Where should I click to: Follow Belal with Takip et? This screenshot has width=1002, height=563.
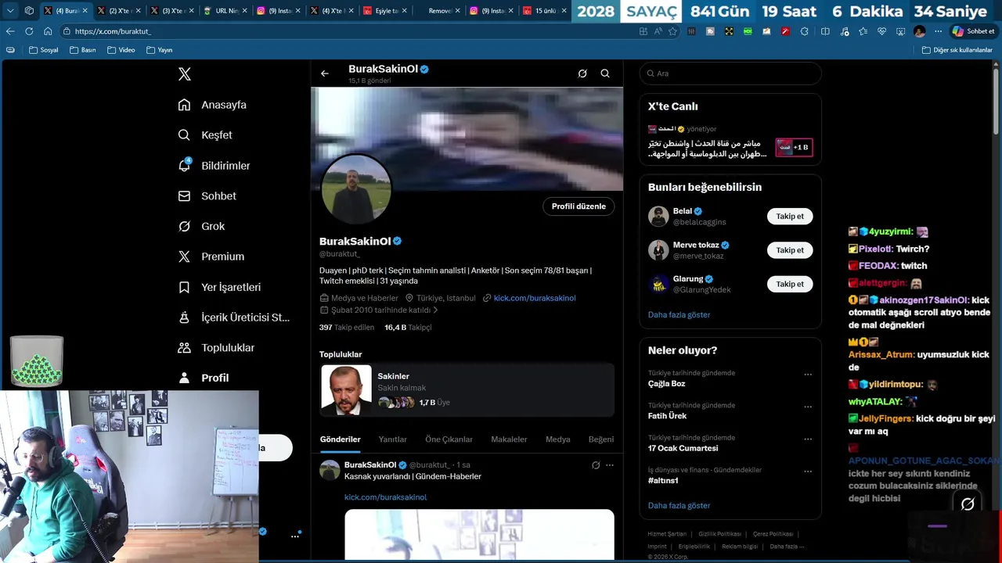pos(790,217)
